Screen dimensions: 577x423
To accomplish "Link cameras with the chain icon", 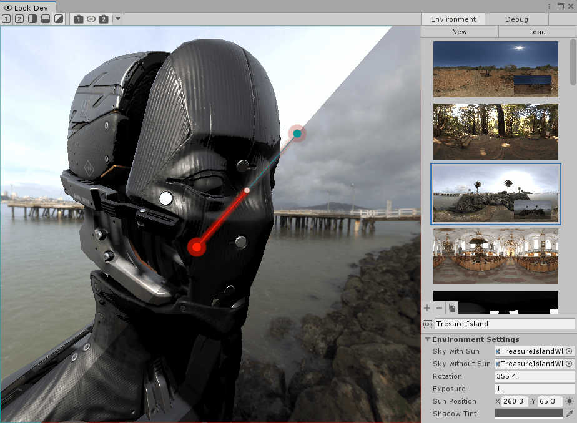I will tap(91, 19).
